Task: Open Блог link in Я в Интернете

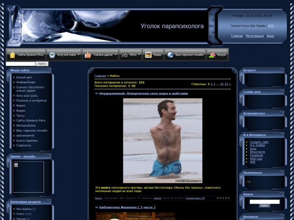Action: coord(253,149)
